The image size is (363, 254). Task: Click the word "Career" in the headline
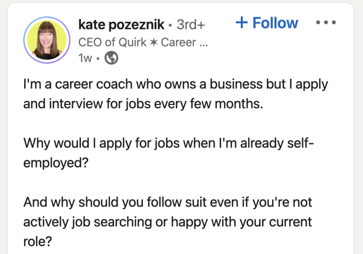[178, 42]
